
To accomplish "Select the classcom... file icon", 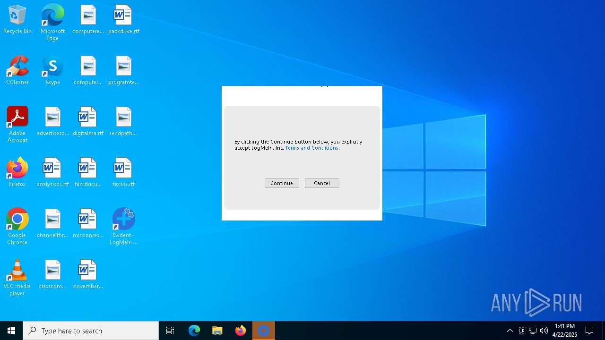I will pyautogui.click(x=52, y=274).
